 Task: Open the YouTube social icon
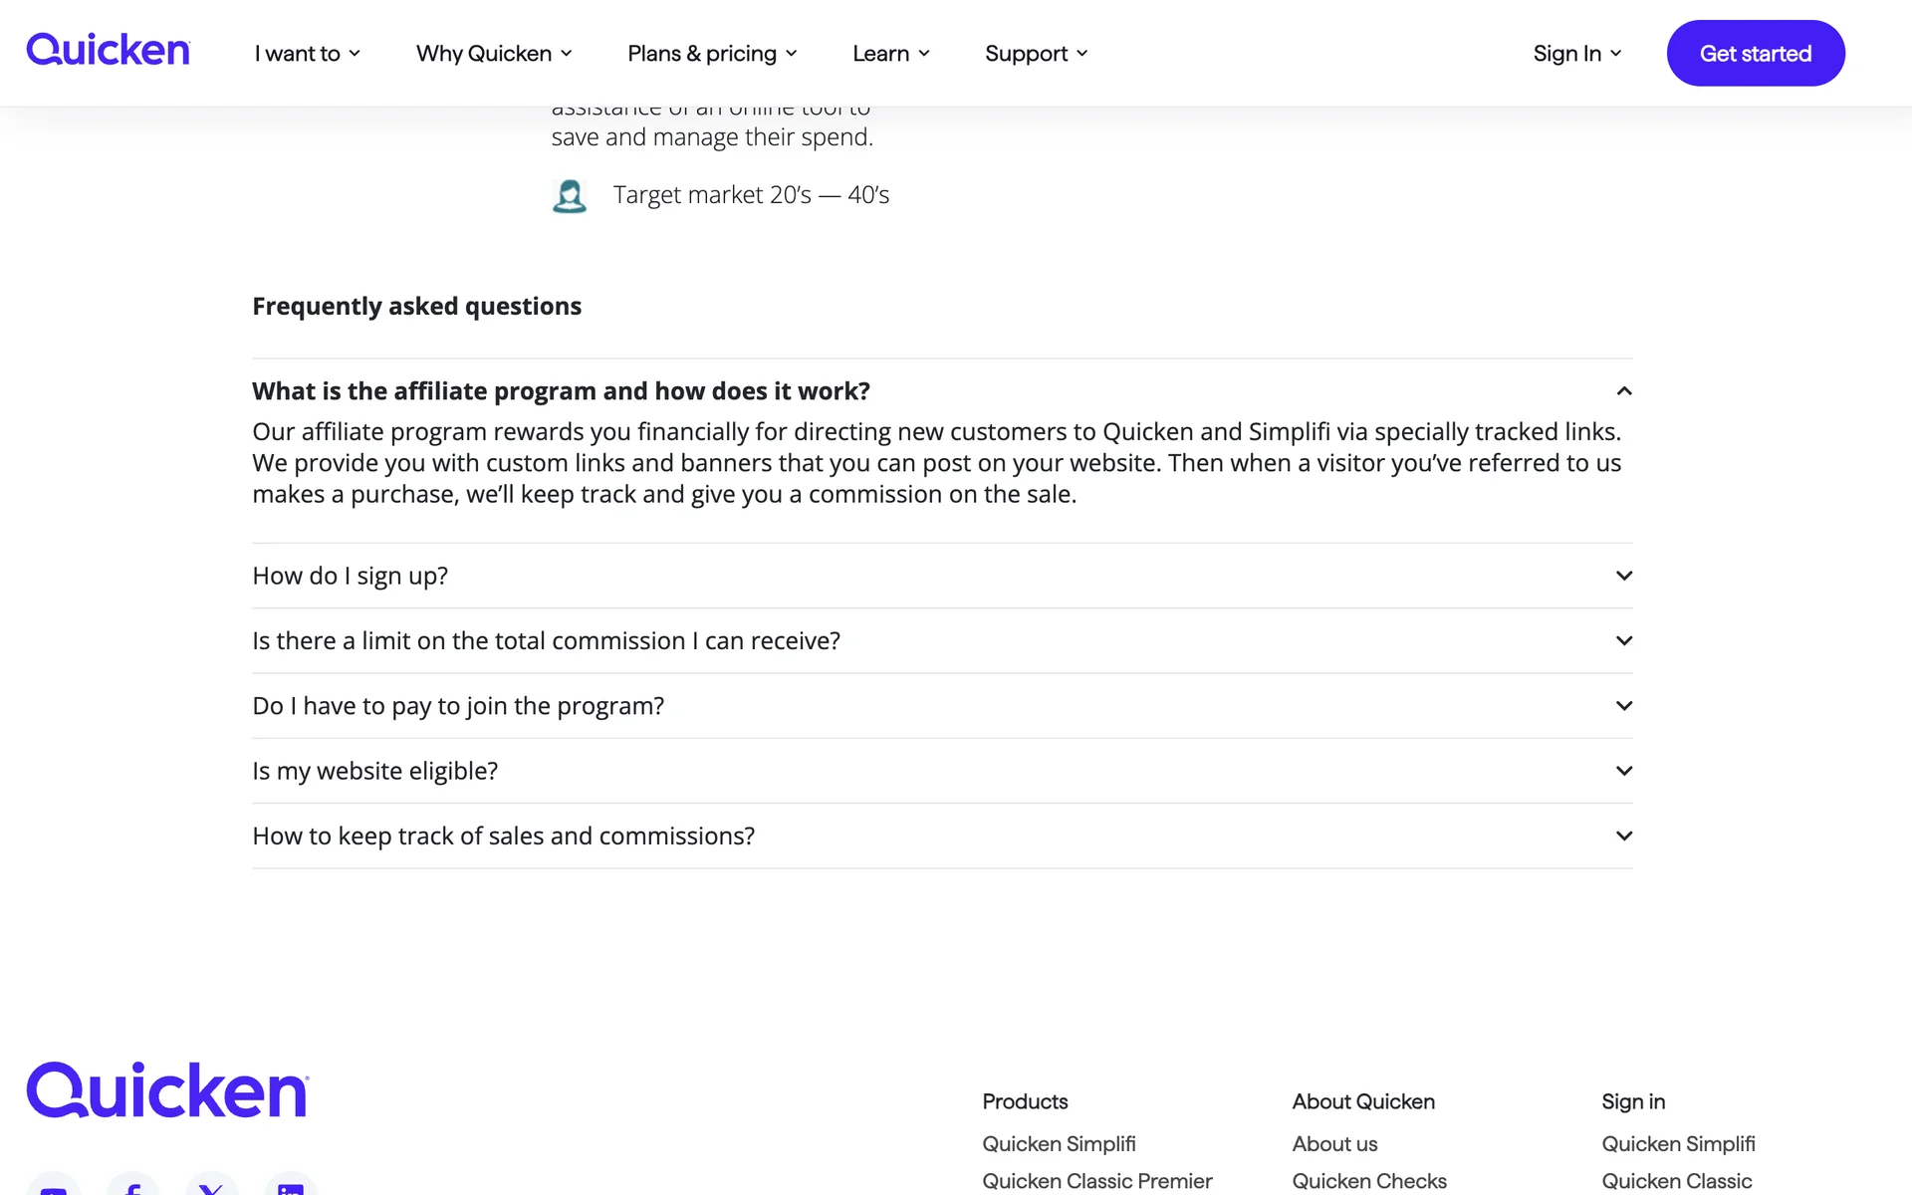54,1188
